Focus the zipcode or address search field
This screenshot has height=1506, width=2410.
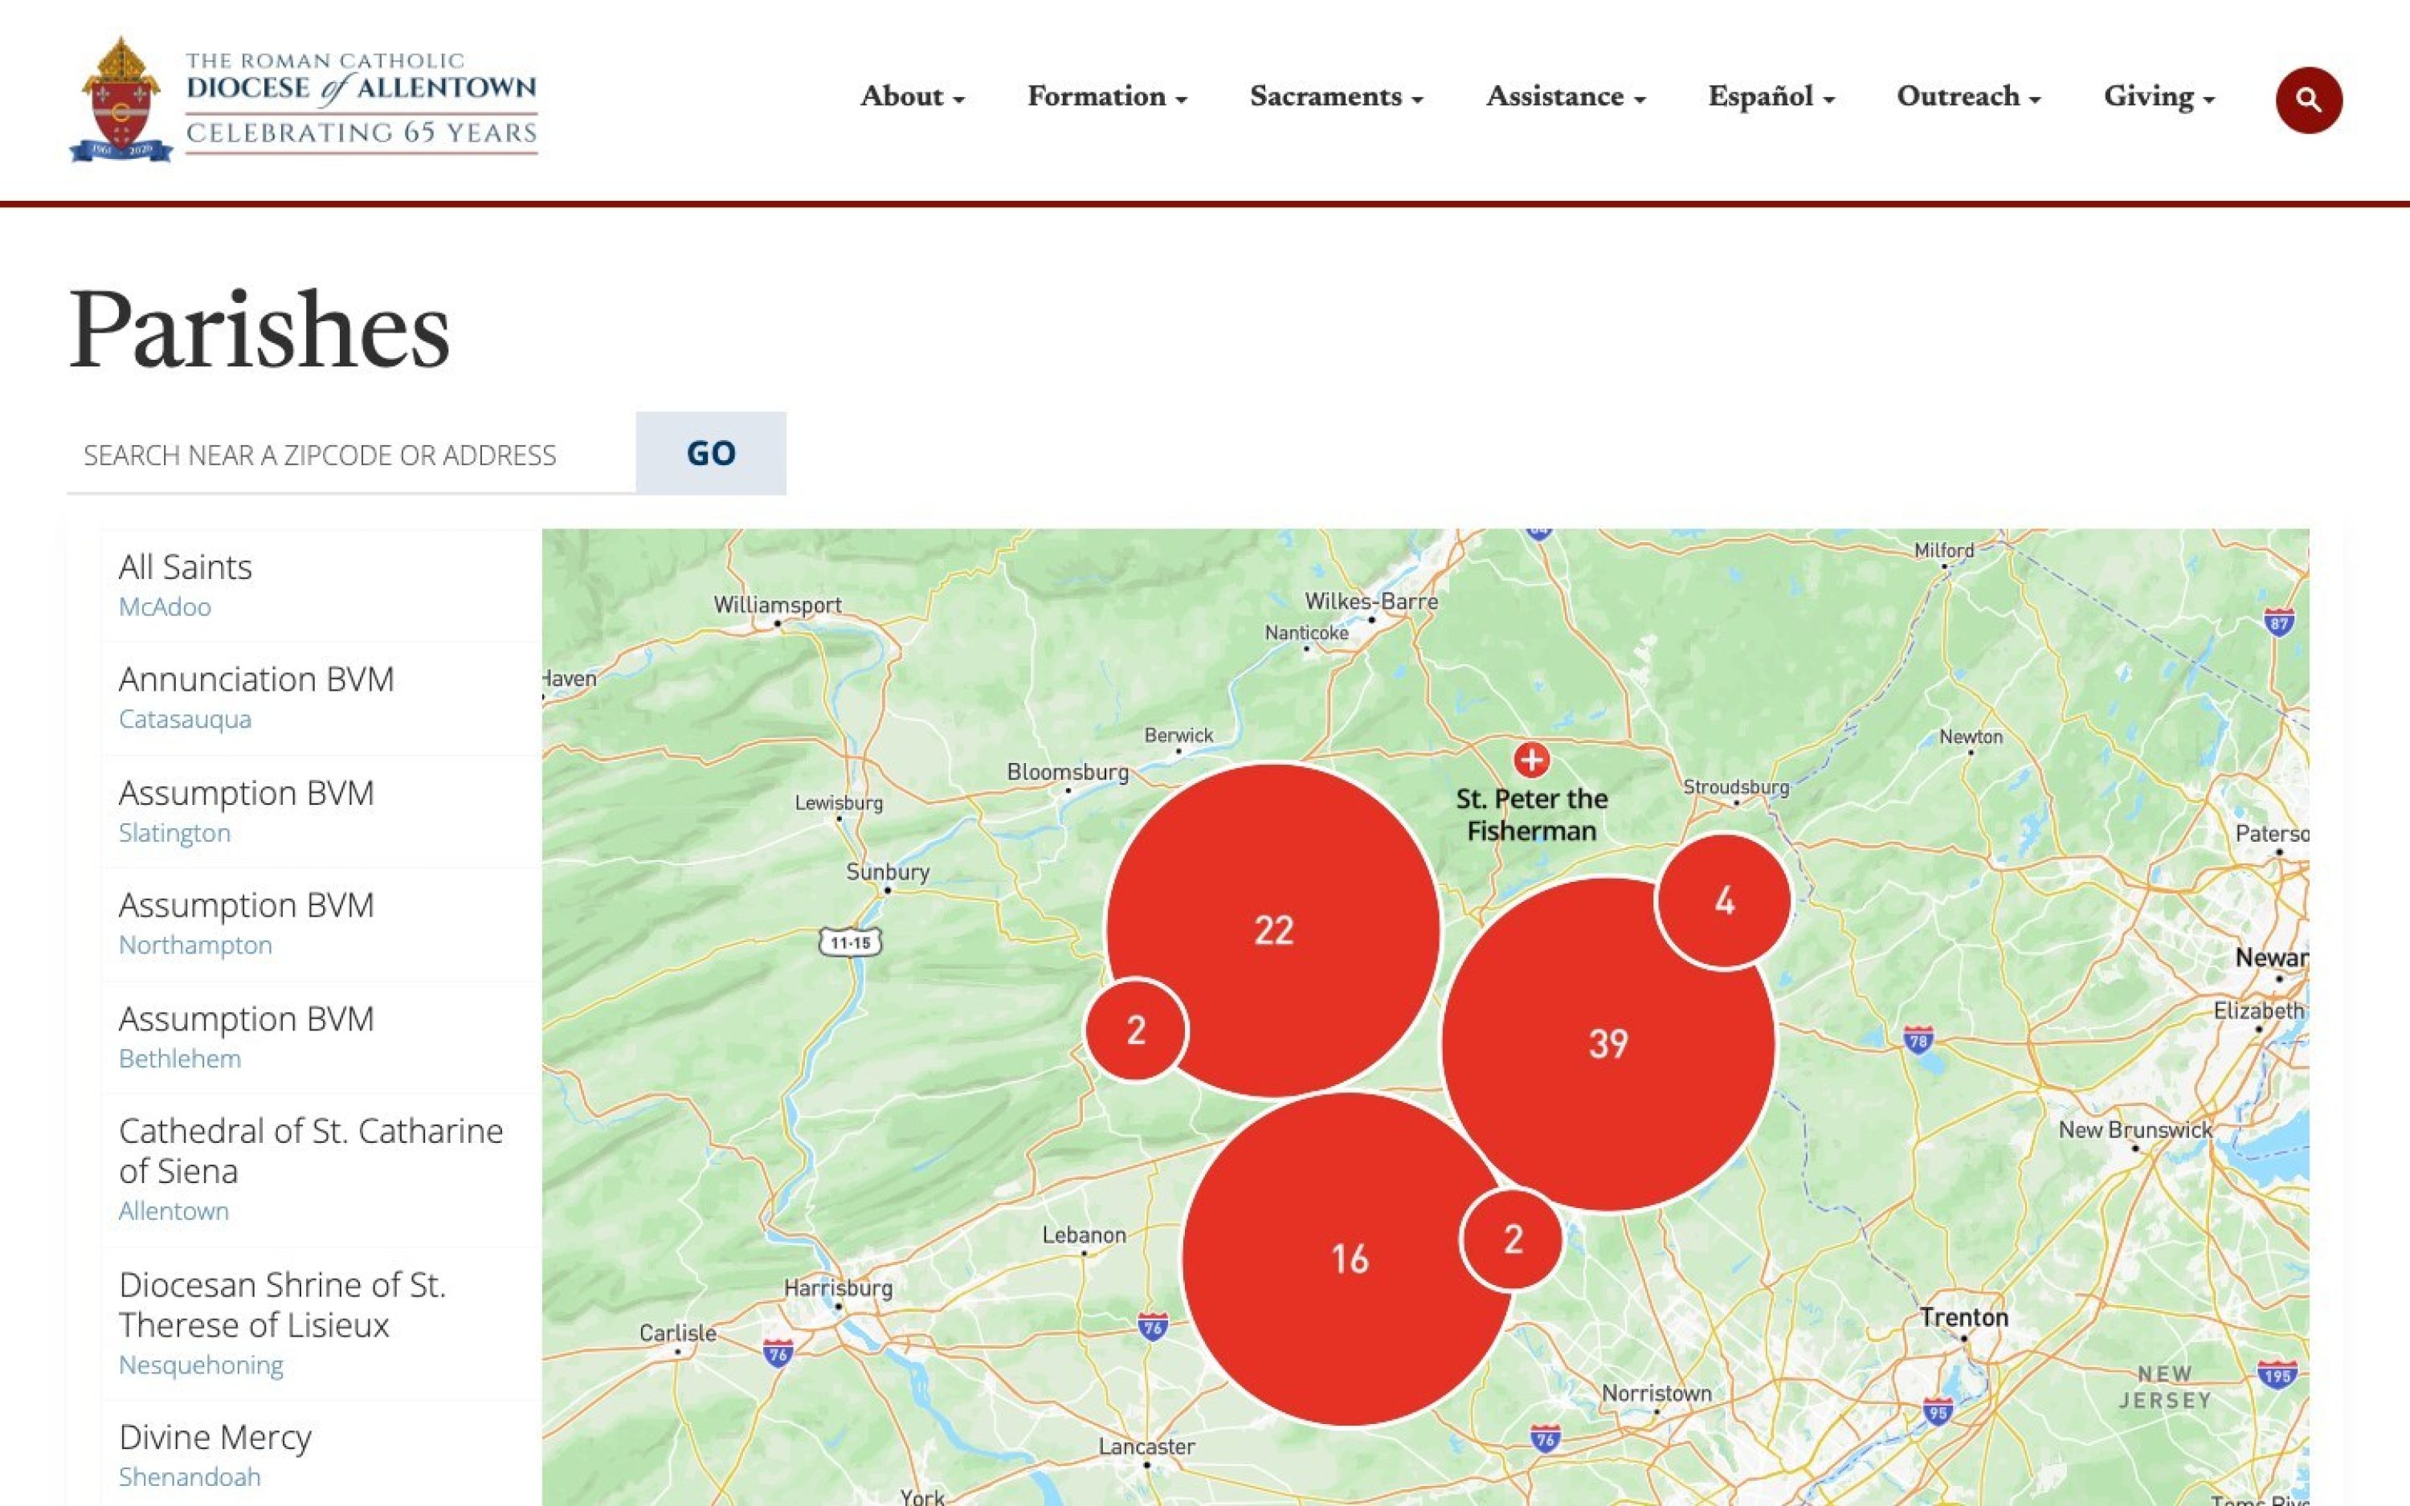click(350, 454)
